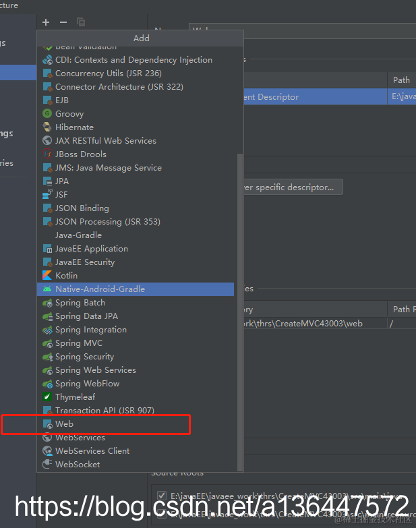This screenshot has height=528, width=416.
Task: Click the Path column header in descriptors table
Action: point(402,80)
